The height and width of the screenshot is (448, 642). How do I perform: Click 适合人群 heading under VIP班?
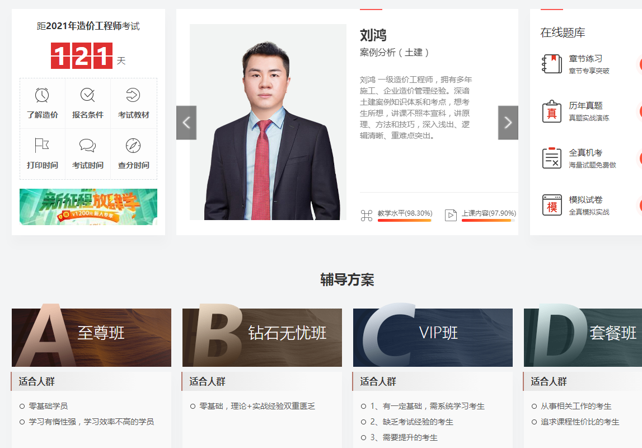point(378,382)
